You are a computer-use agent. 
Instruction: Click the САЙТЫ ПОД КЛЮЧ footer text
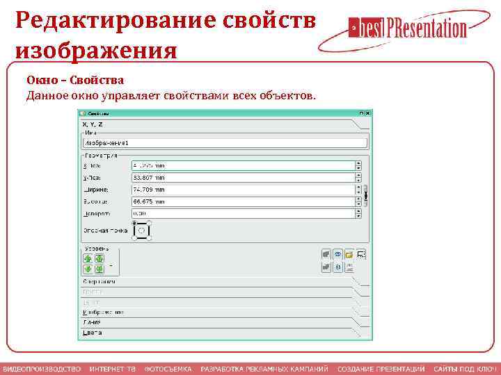(467, 369)
